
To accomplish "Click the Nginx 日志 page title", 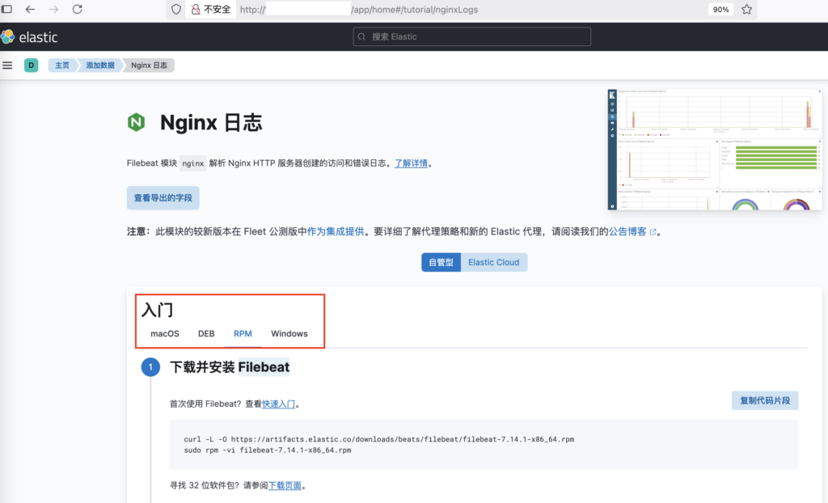I will [211, 123].
